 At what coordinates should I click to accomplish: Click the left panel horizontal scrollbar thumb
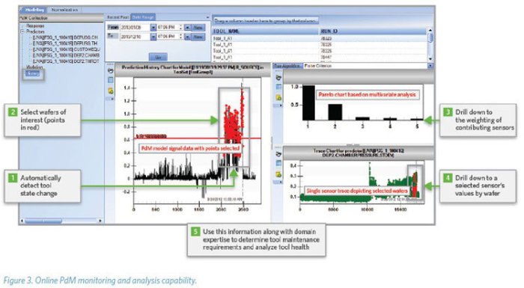tap(43, 221)
